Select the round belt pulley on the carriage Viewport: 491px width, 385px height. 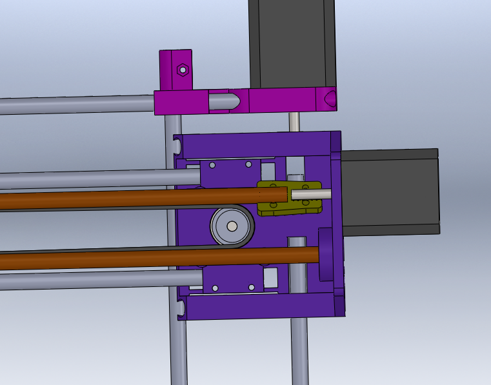[x=232, y=226]
